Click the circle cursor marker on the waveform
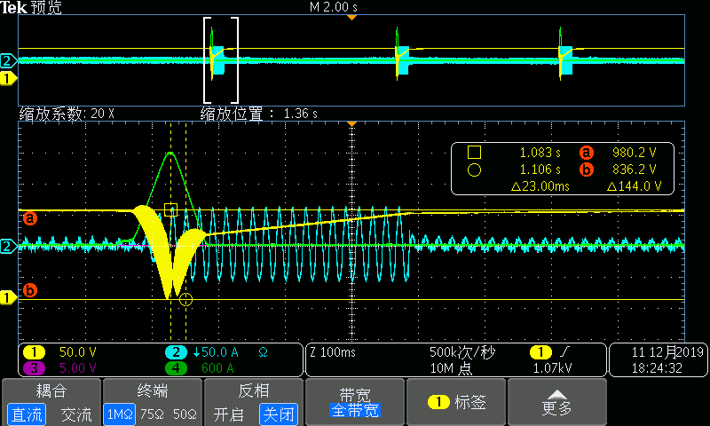 pyautogui.click(x=185, y=300)
